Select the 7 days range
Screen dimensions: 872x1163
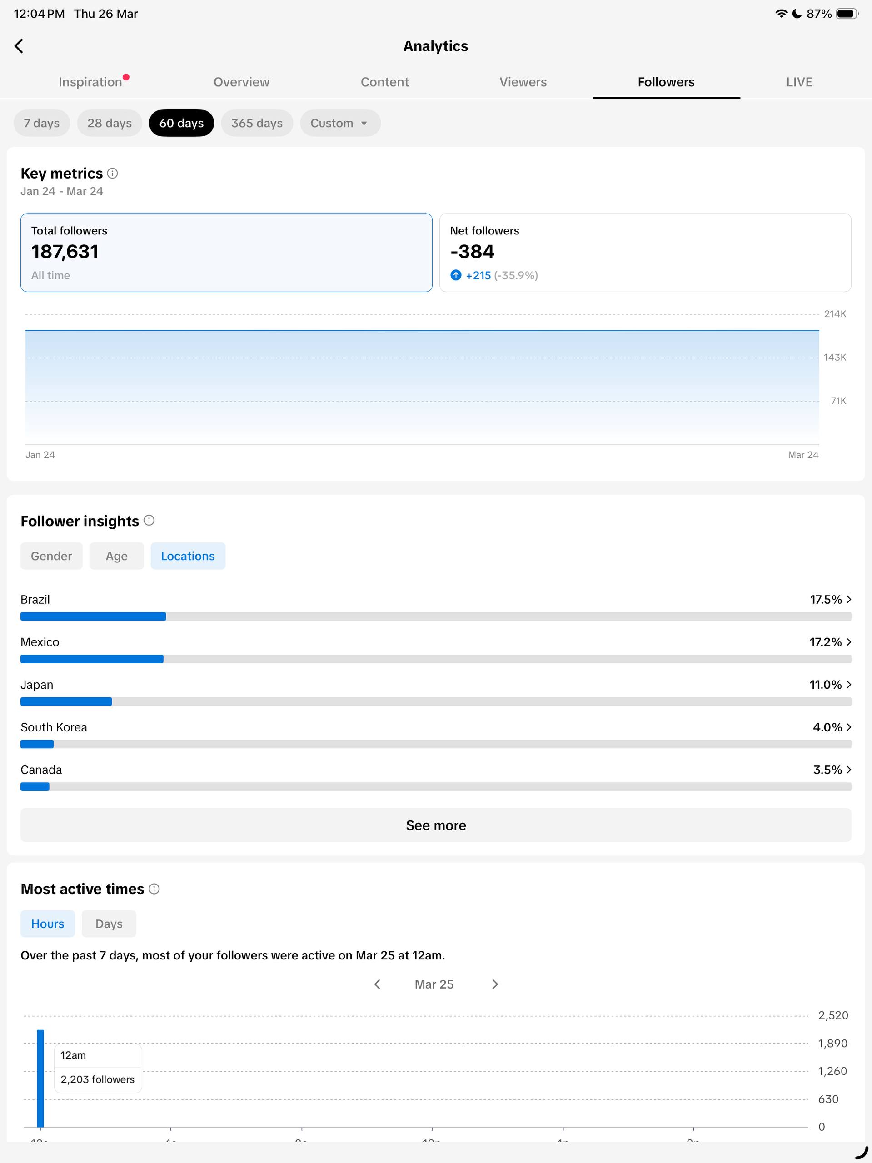click(x=41, y=123)
